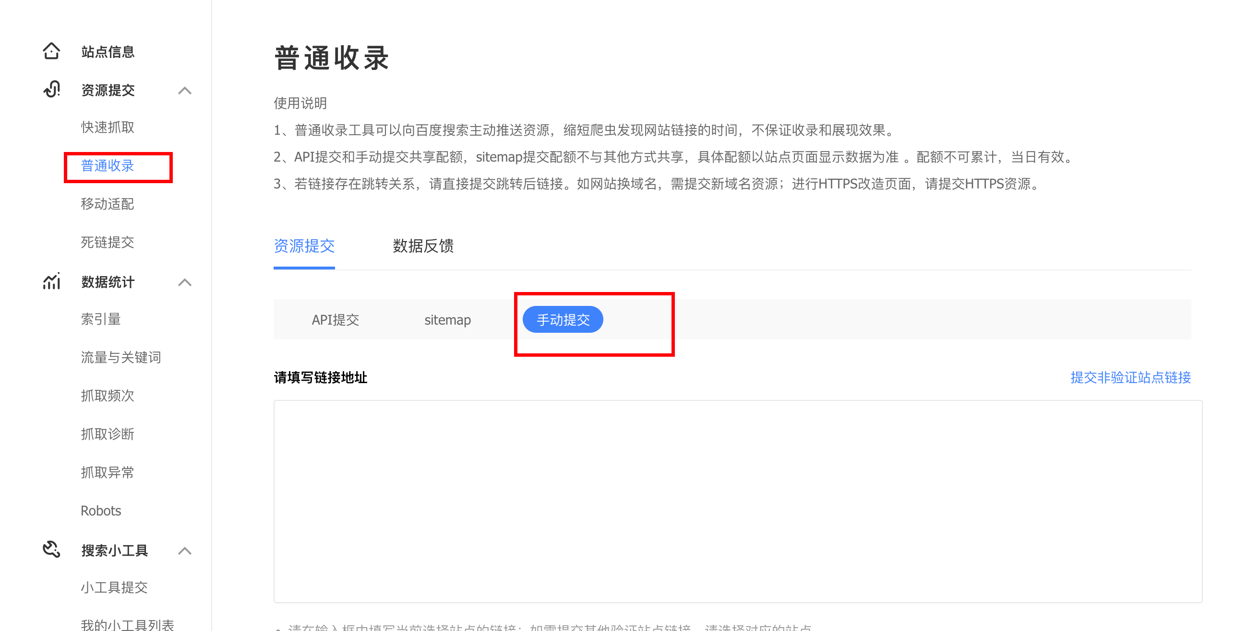The height and width of the screenshot is (631, 1247).
Task: Open 抓取频次 sidebar item
Action: tap(108, 396)
